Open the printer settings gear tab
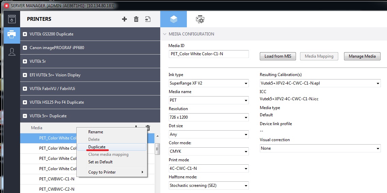Screen dimensions: 387x193 pyautogui.click(x=200, y=19)
